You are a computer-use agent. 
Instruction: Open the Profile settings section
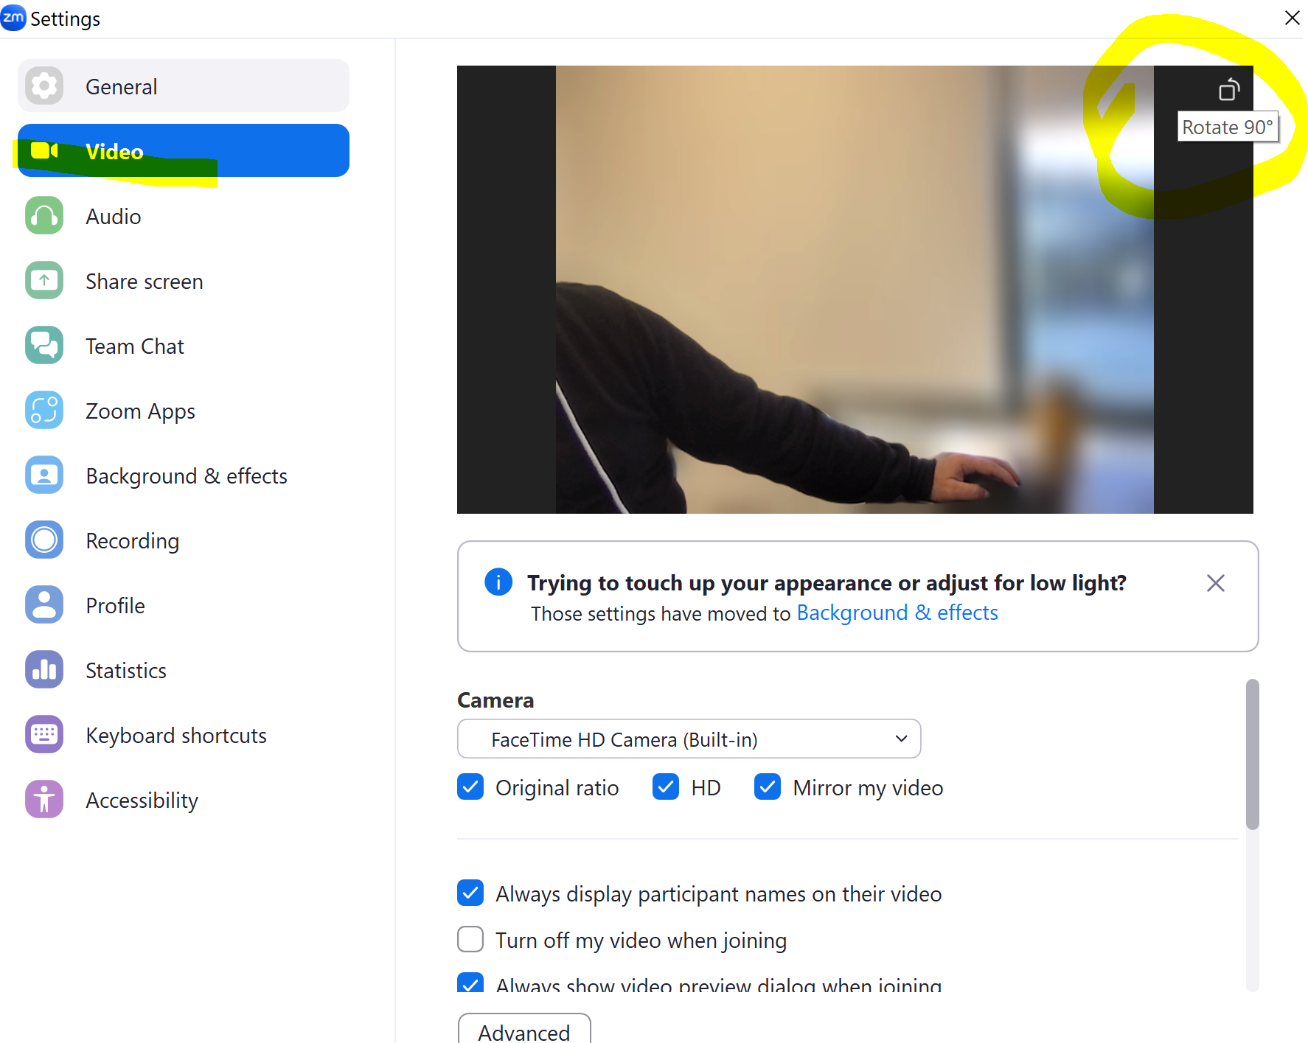tap(184, 605)
